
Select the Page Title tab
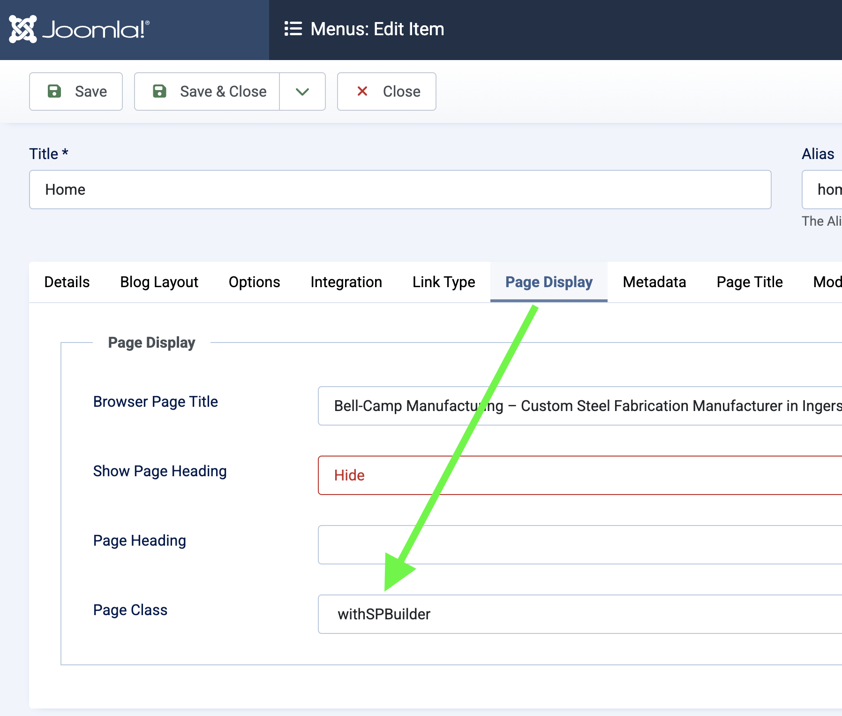point(749,282)
